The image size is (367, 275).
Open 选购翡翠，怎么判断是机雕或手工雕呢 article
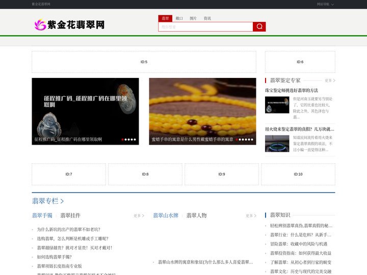tap(72, 238)
